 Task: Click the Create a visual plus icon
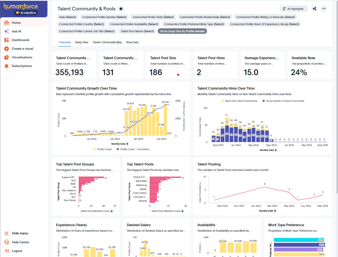(6, 49)
